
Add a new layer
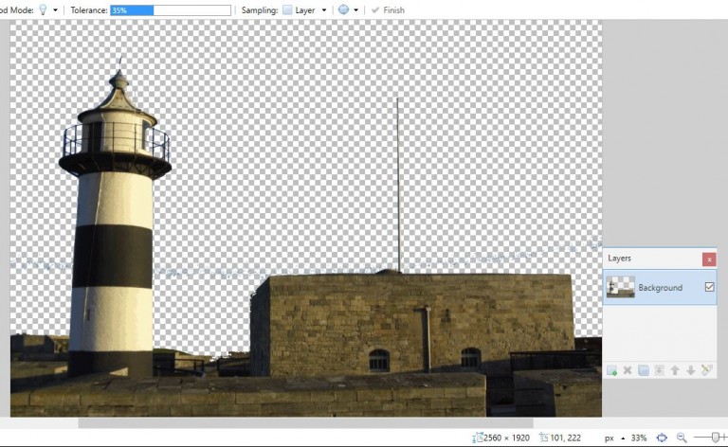[x=611, y=370]
